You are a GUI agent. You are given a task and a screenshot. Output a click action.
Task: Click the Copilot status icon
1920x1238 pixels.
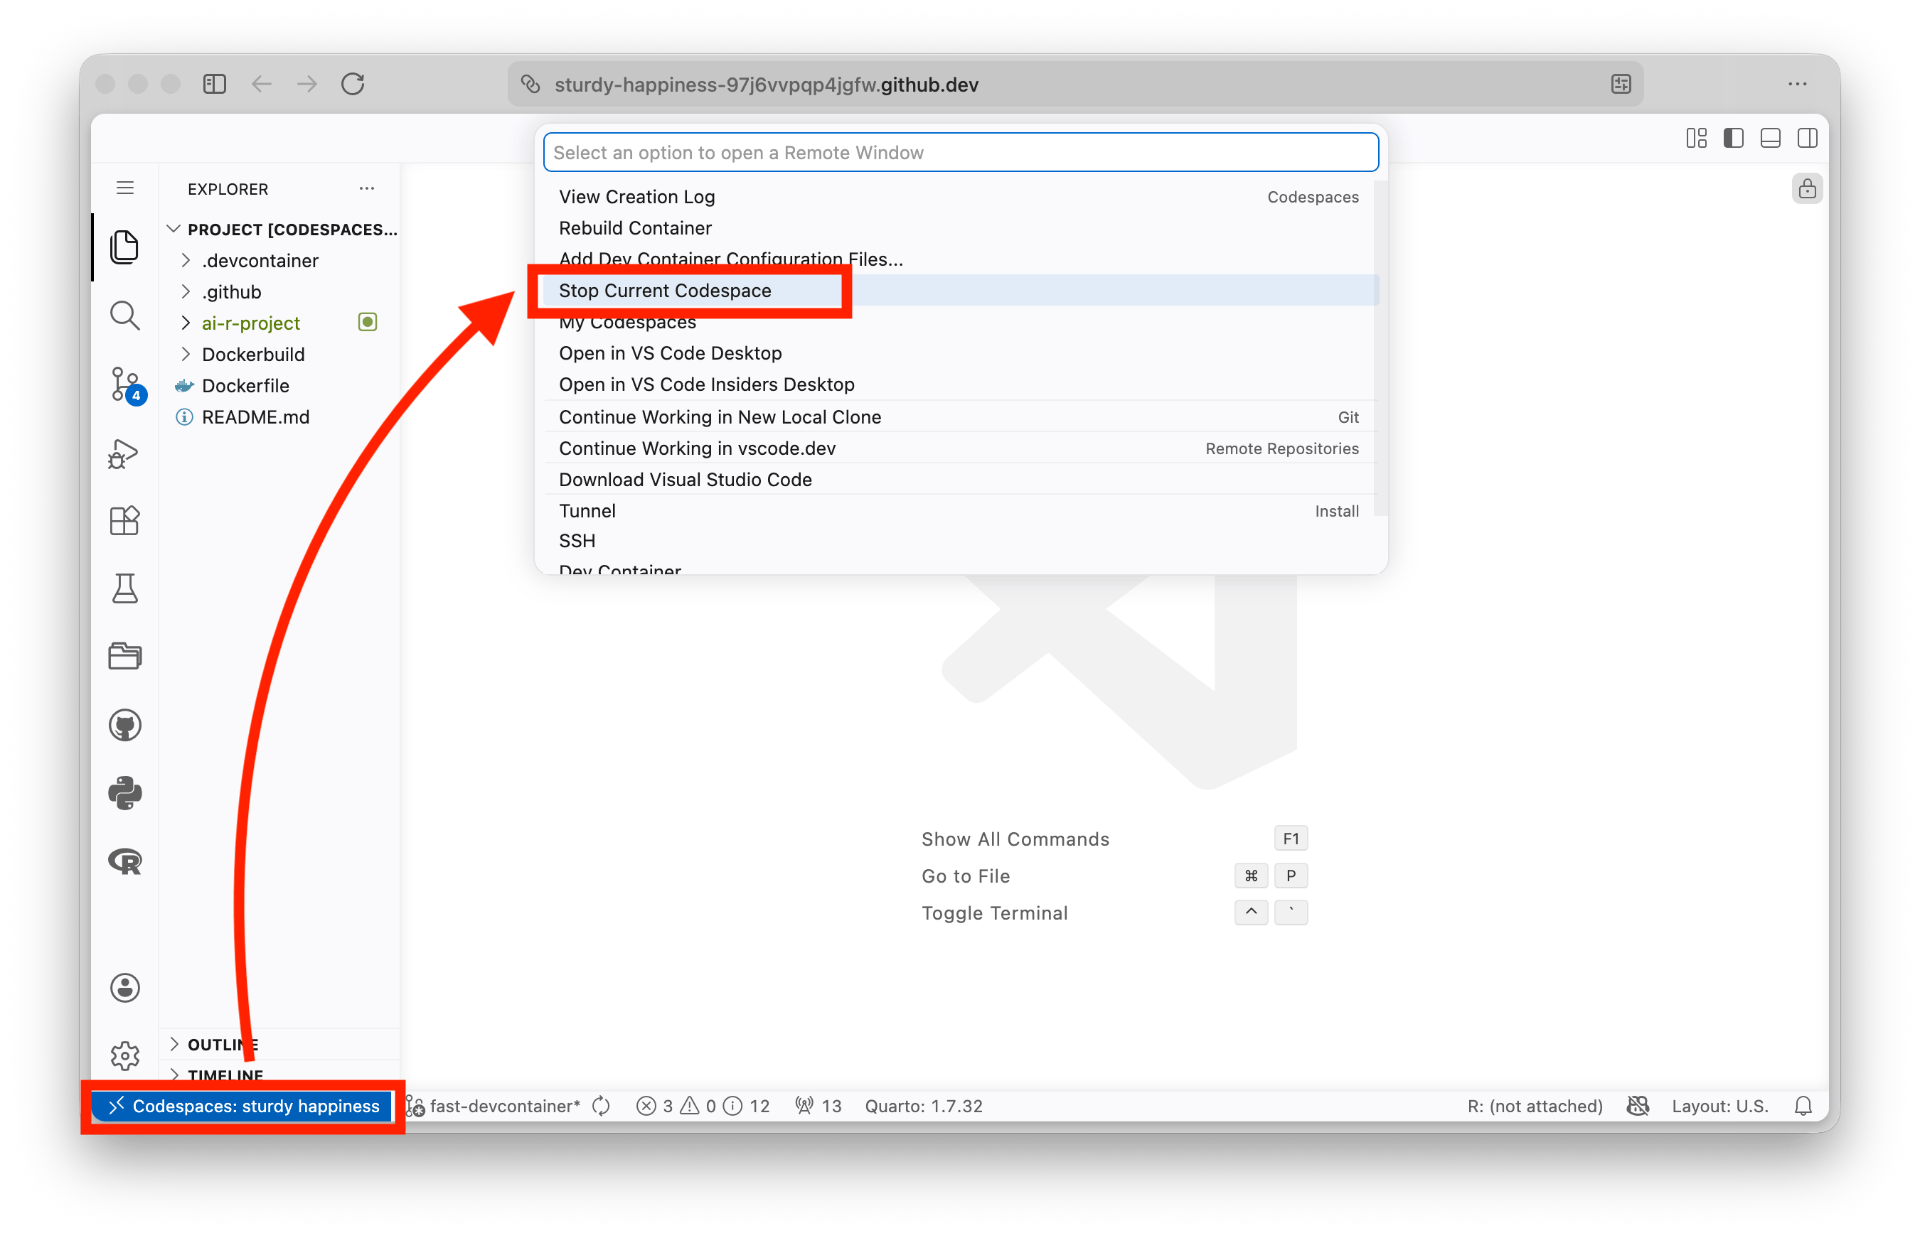(x=1638, y=1106)
